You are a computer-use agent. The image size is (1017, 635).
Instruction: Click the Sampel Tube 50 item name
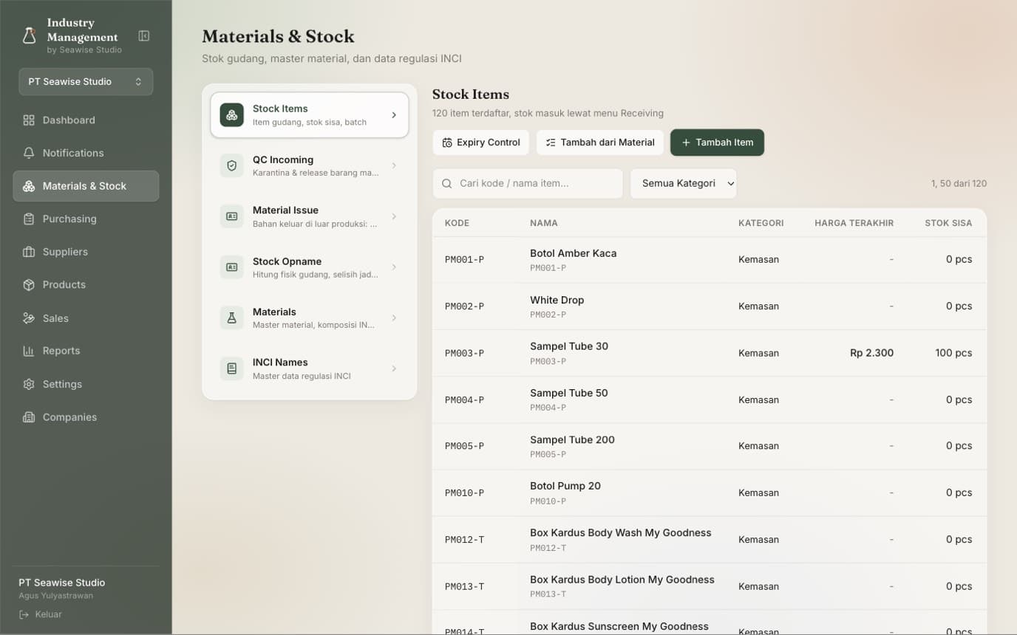click(x=568, y=393)
